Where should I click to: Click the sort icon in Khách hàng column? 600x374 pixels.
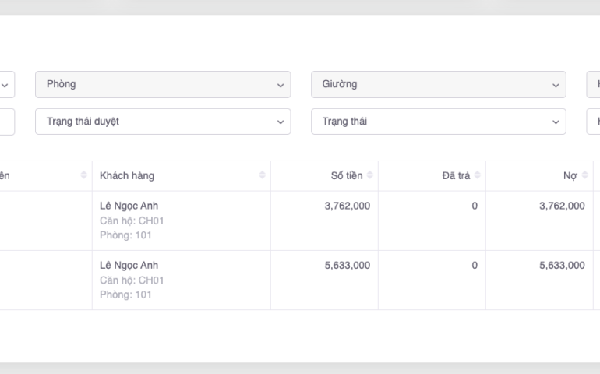click(x=263, y=176)
